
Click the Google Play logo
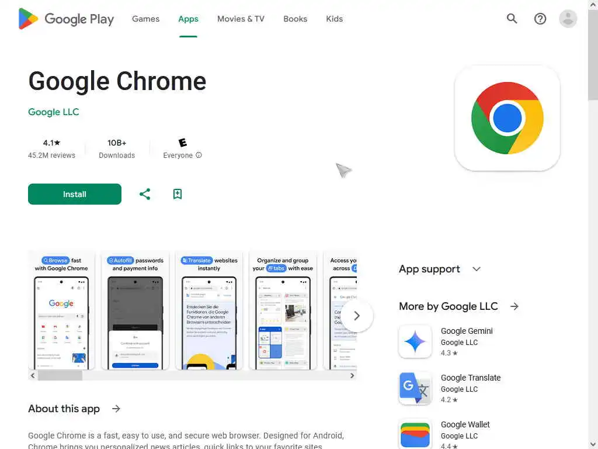pyautogui.click(x=67, y=19)
